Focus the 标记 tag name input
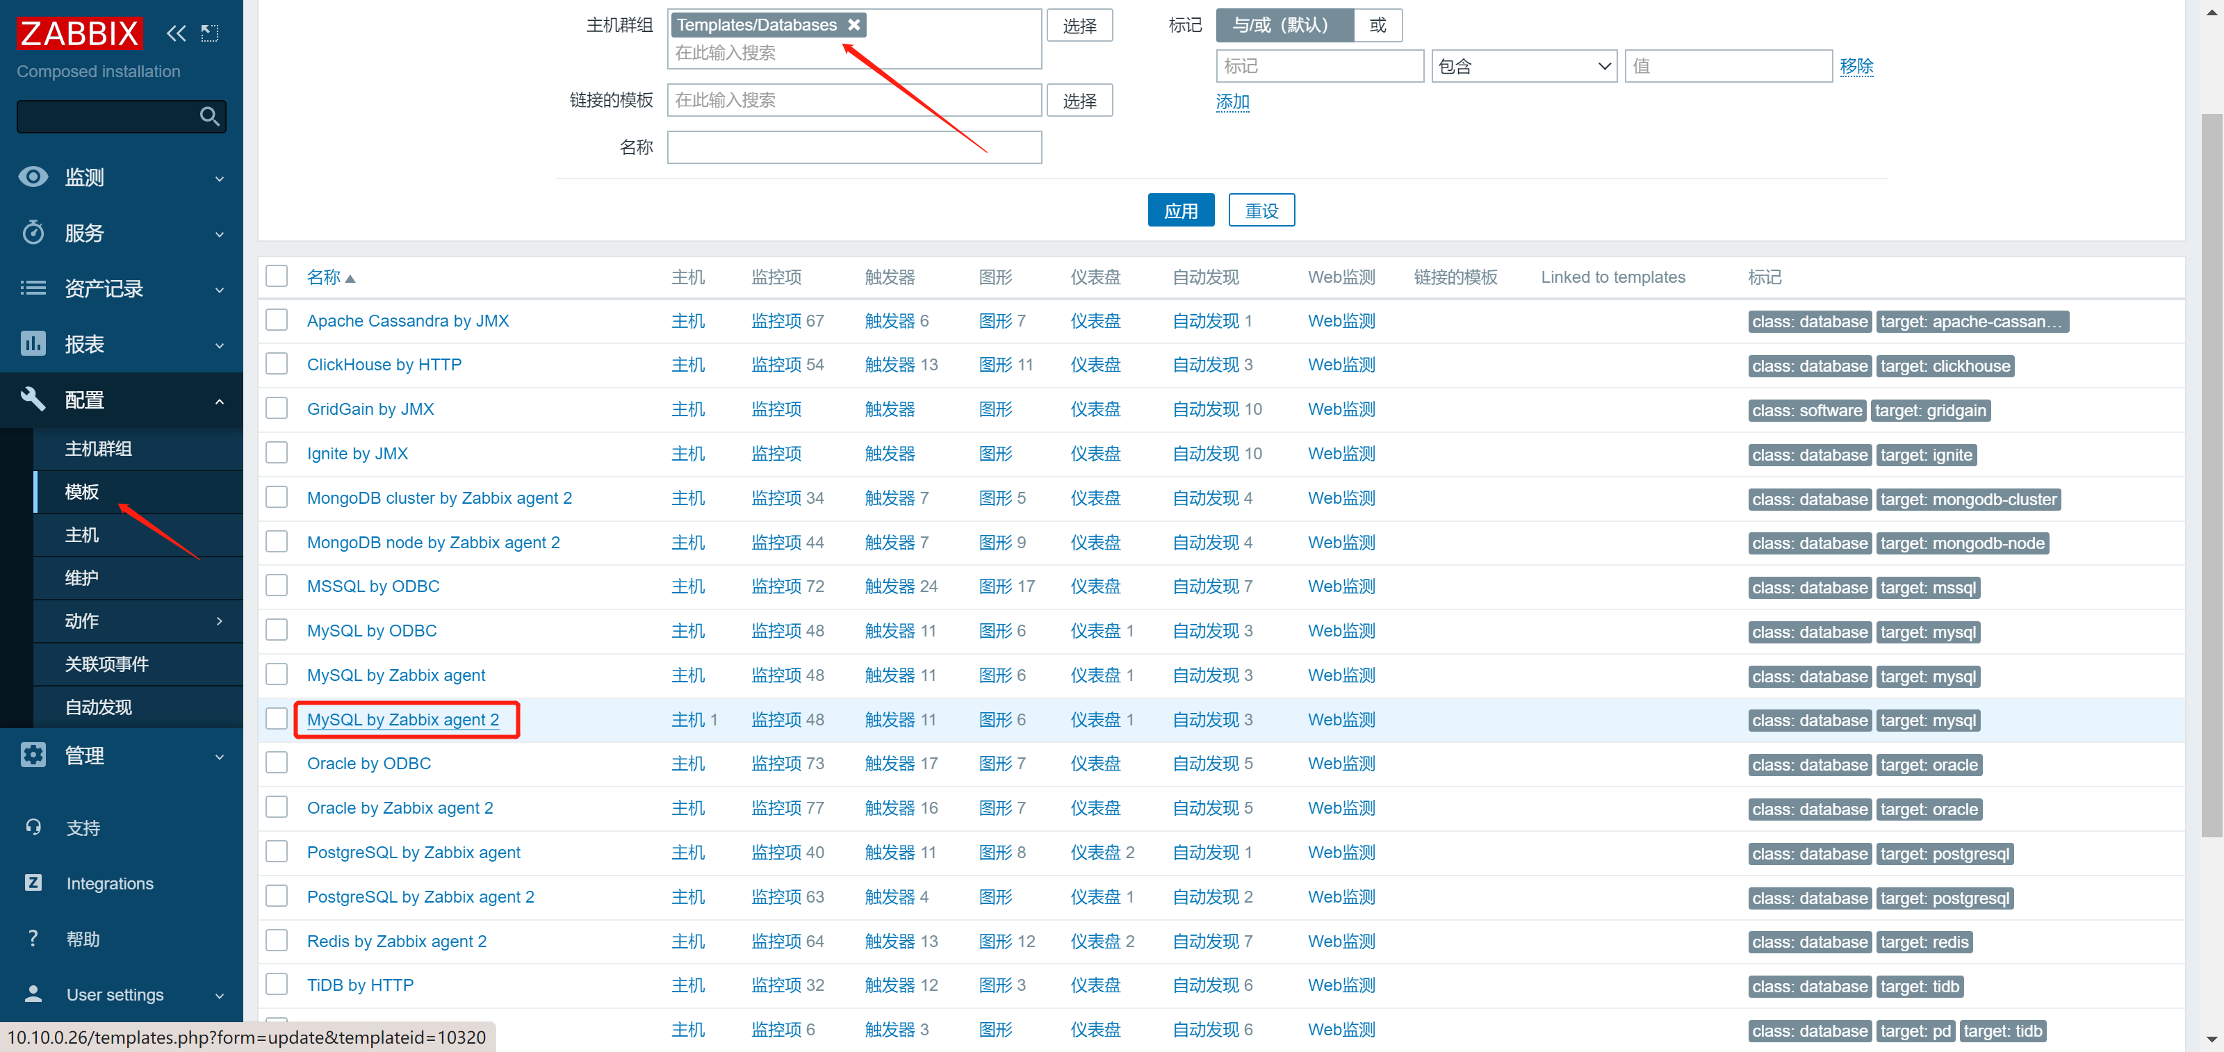 click(1319, 65)
